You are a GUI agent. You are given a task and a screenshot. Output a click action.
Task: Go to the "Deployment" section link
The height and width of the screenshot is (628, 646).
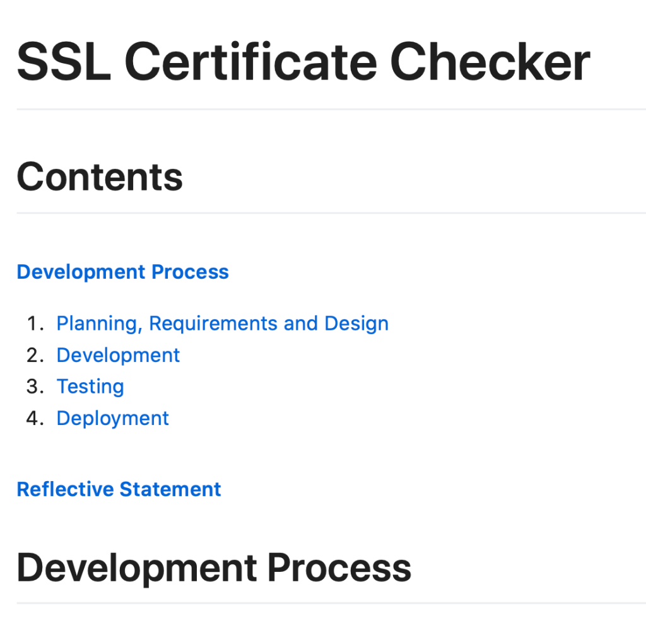(x=112, y=418)
